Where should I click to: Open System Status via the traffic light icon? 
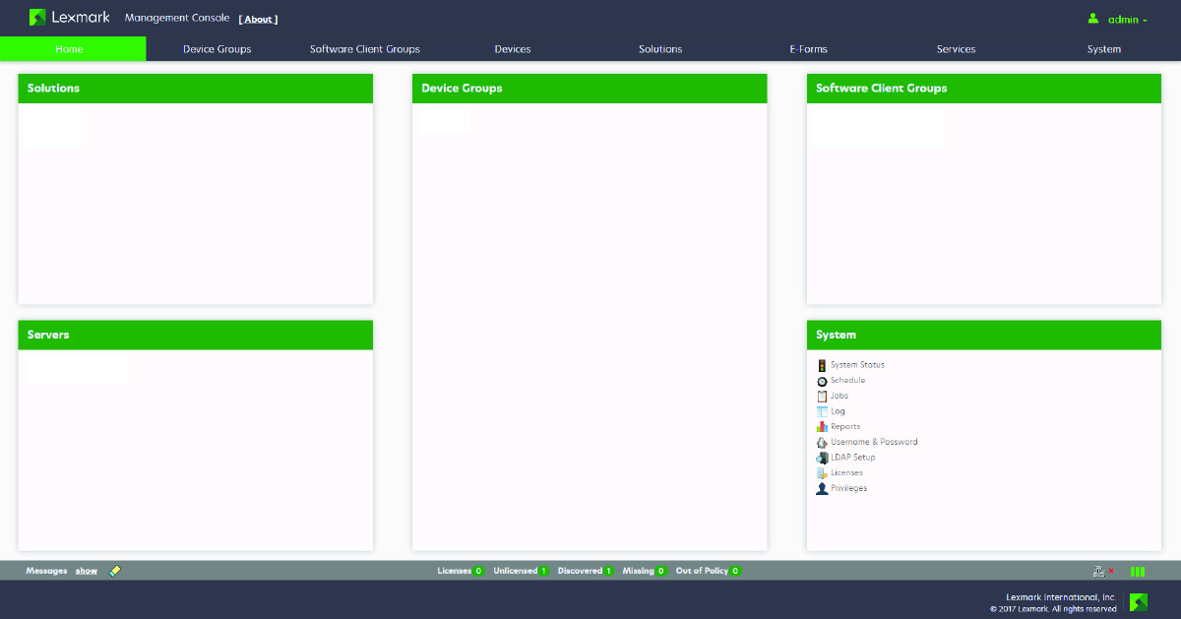822,365
